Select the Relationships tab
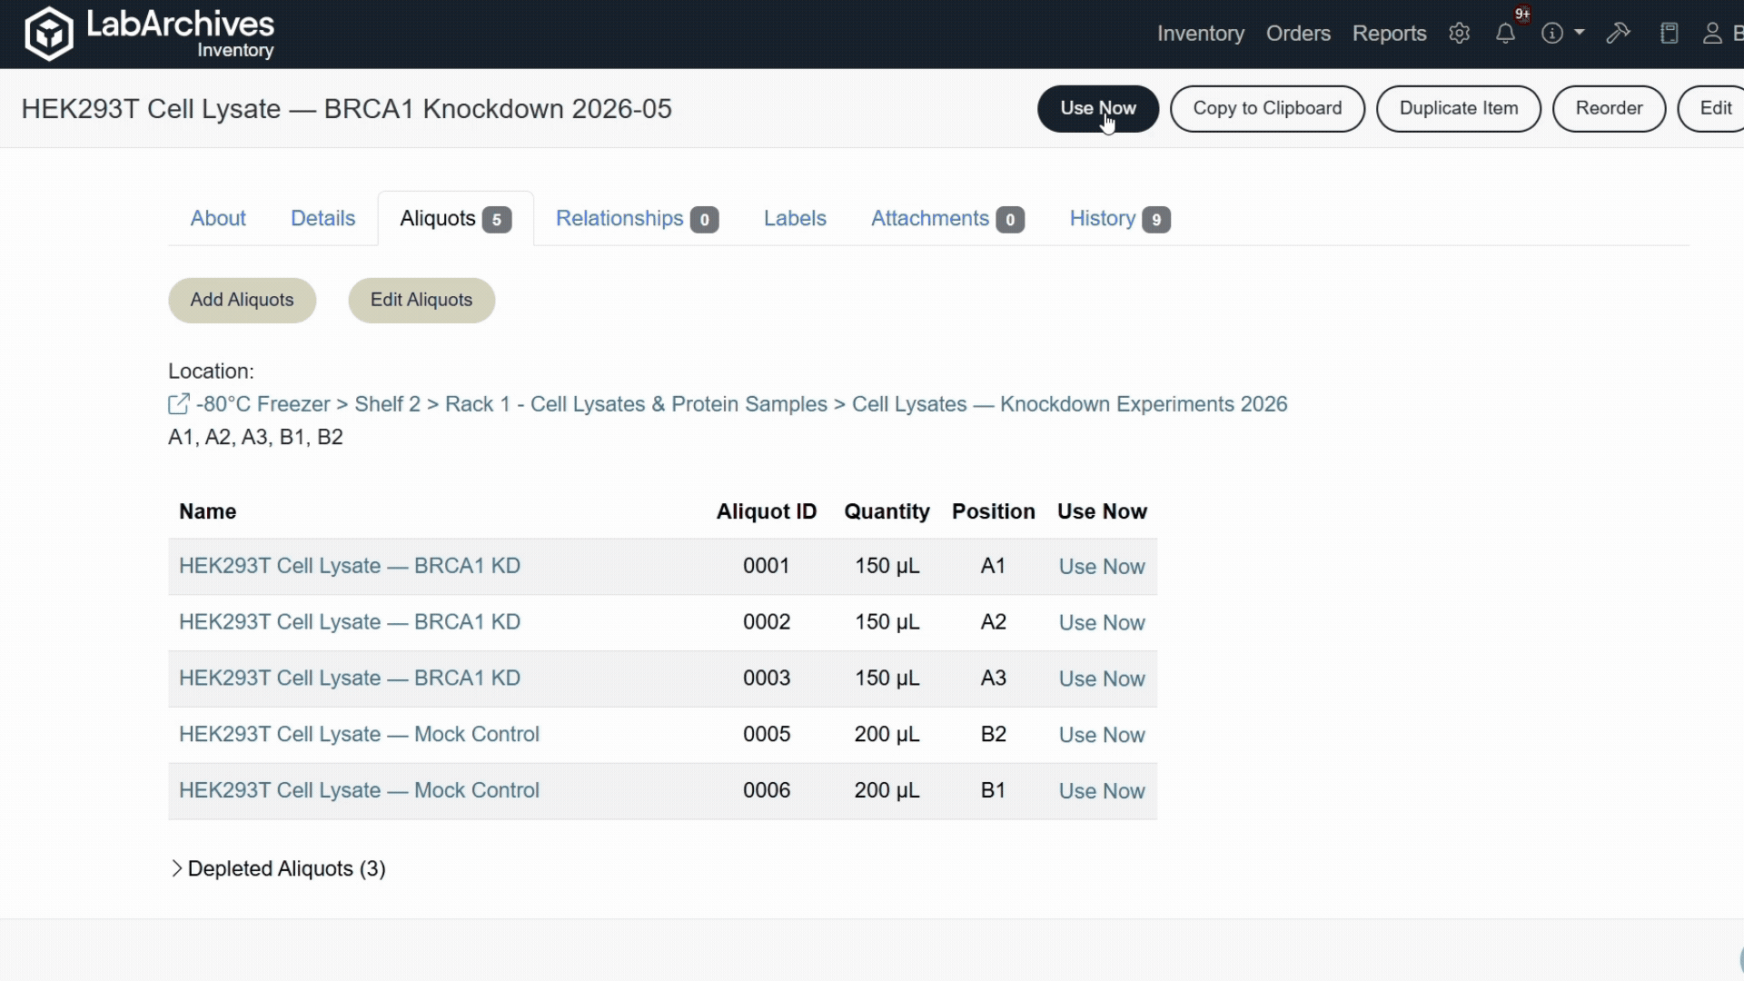The height and width of the screenshot is (981, 1744). pos(637,219)
